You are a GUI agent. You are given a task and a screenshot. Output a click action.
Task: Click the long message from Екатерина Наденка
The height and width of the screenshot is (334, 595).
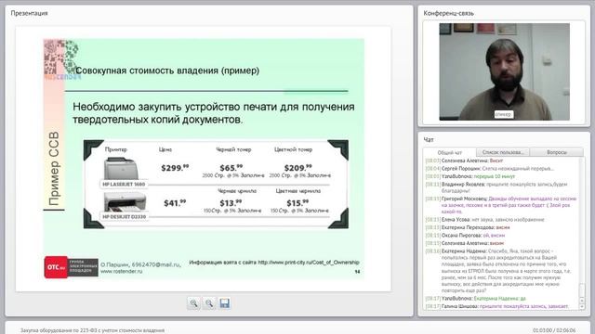point(498,270)
